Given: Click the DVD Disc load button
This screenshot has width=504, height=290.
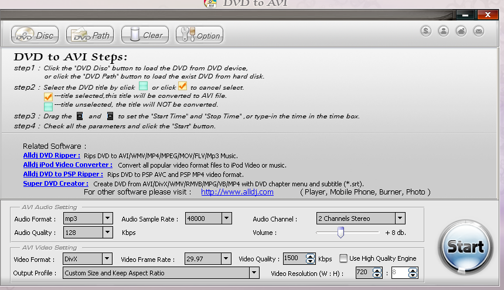Looking at the screenshot, I should [x=35, y=35].
